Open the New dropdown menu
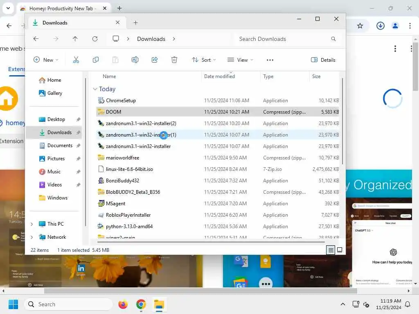 (x=46, y=60)
